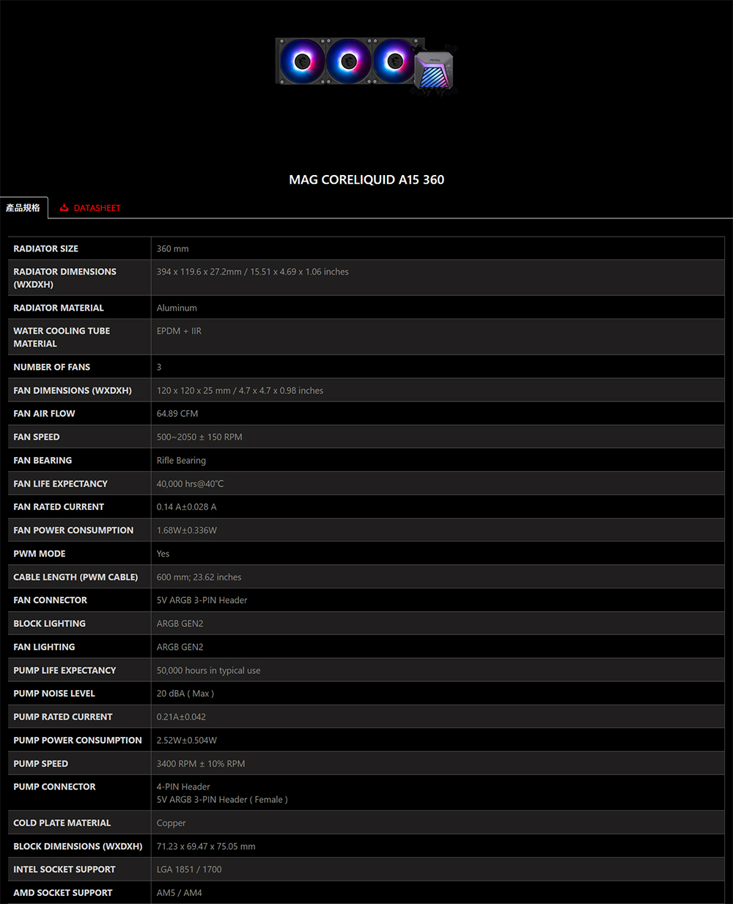Click the AM5 / AM4 value
The width and height of the screenshot is (733, 904).
click(x=179, y=893)
